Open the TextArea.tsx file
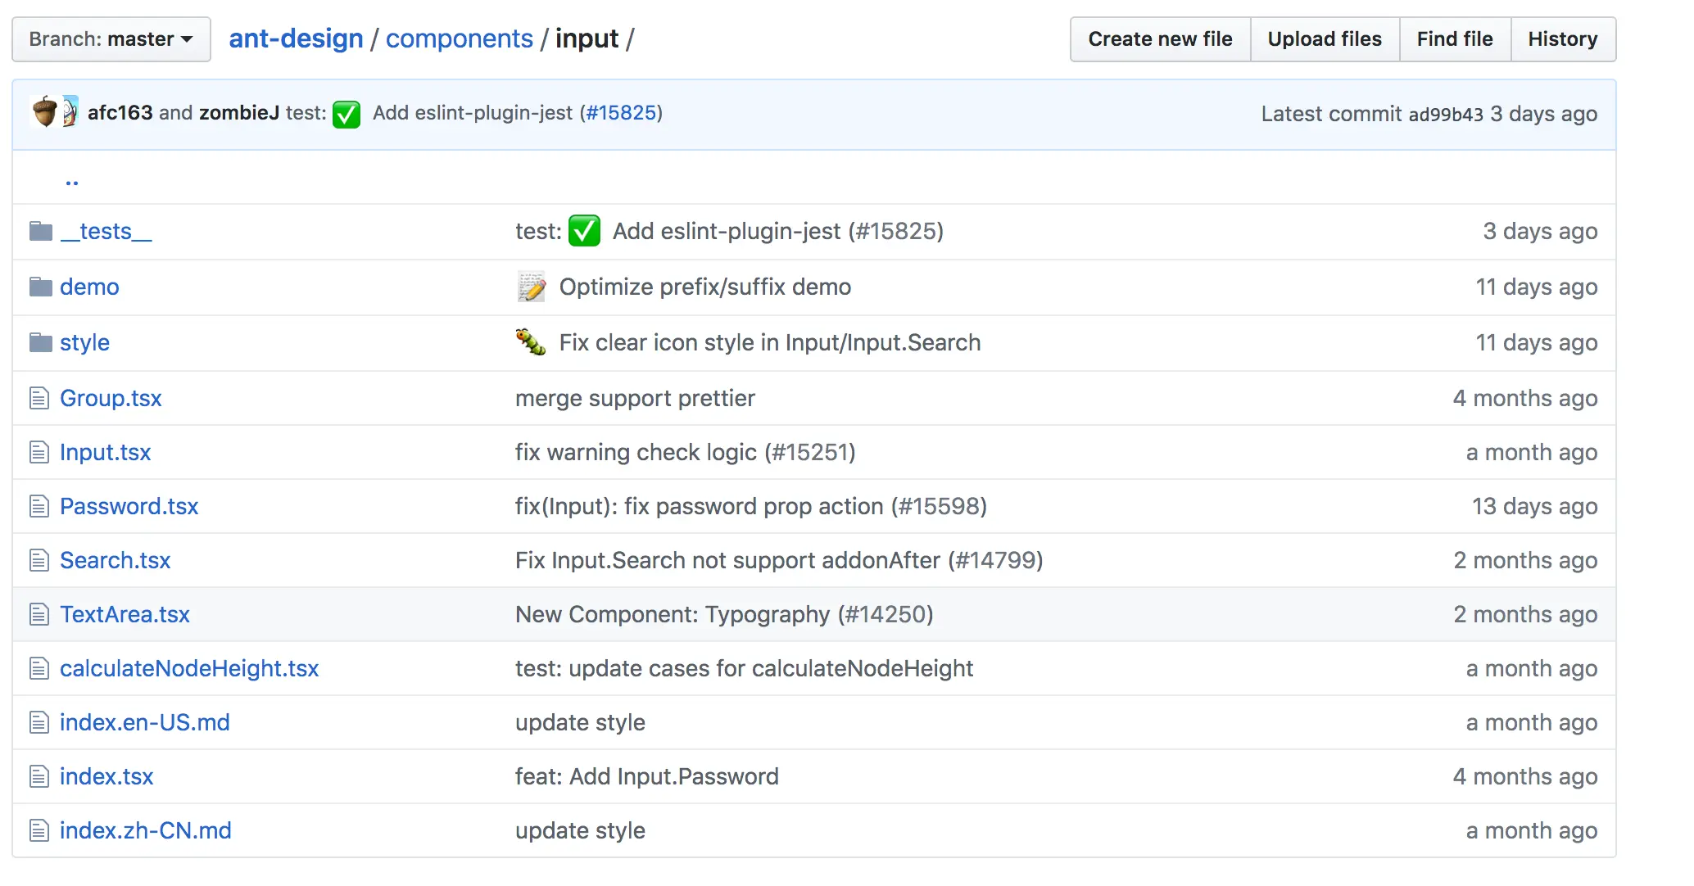Viewport: 1694px width, 886px height. click(125, 615)
